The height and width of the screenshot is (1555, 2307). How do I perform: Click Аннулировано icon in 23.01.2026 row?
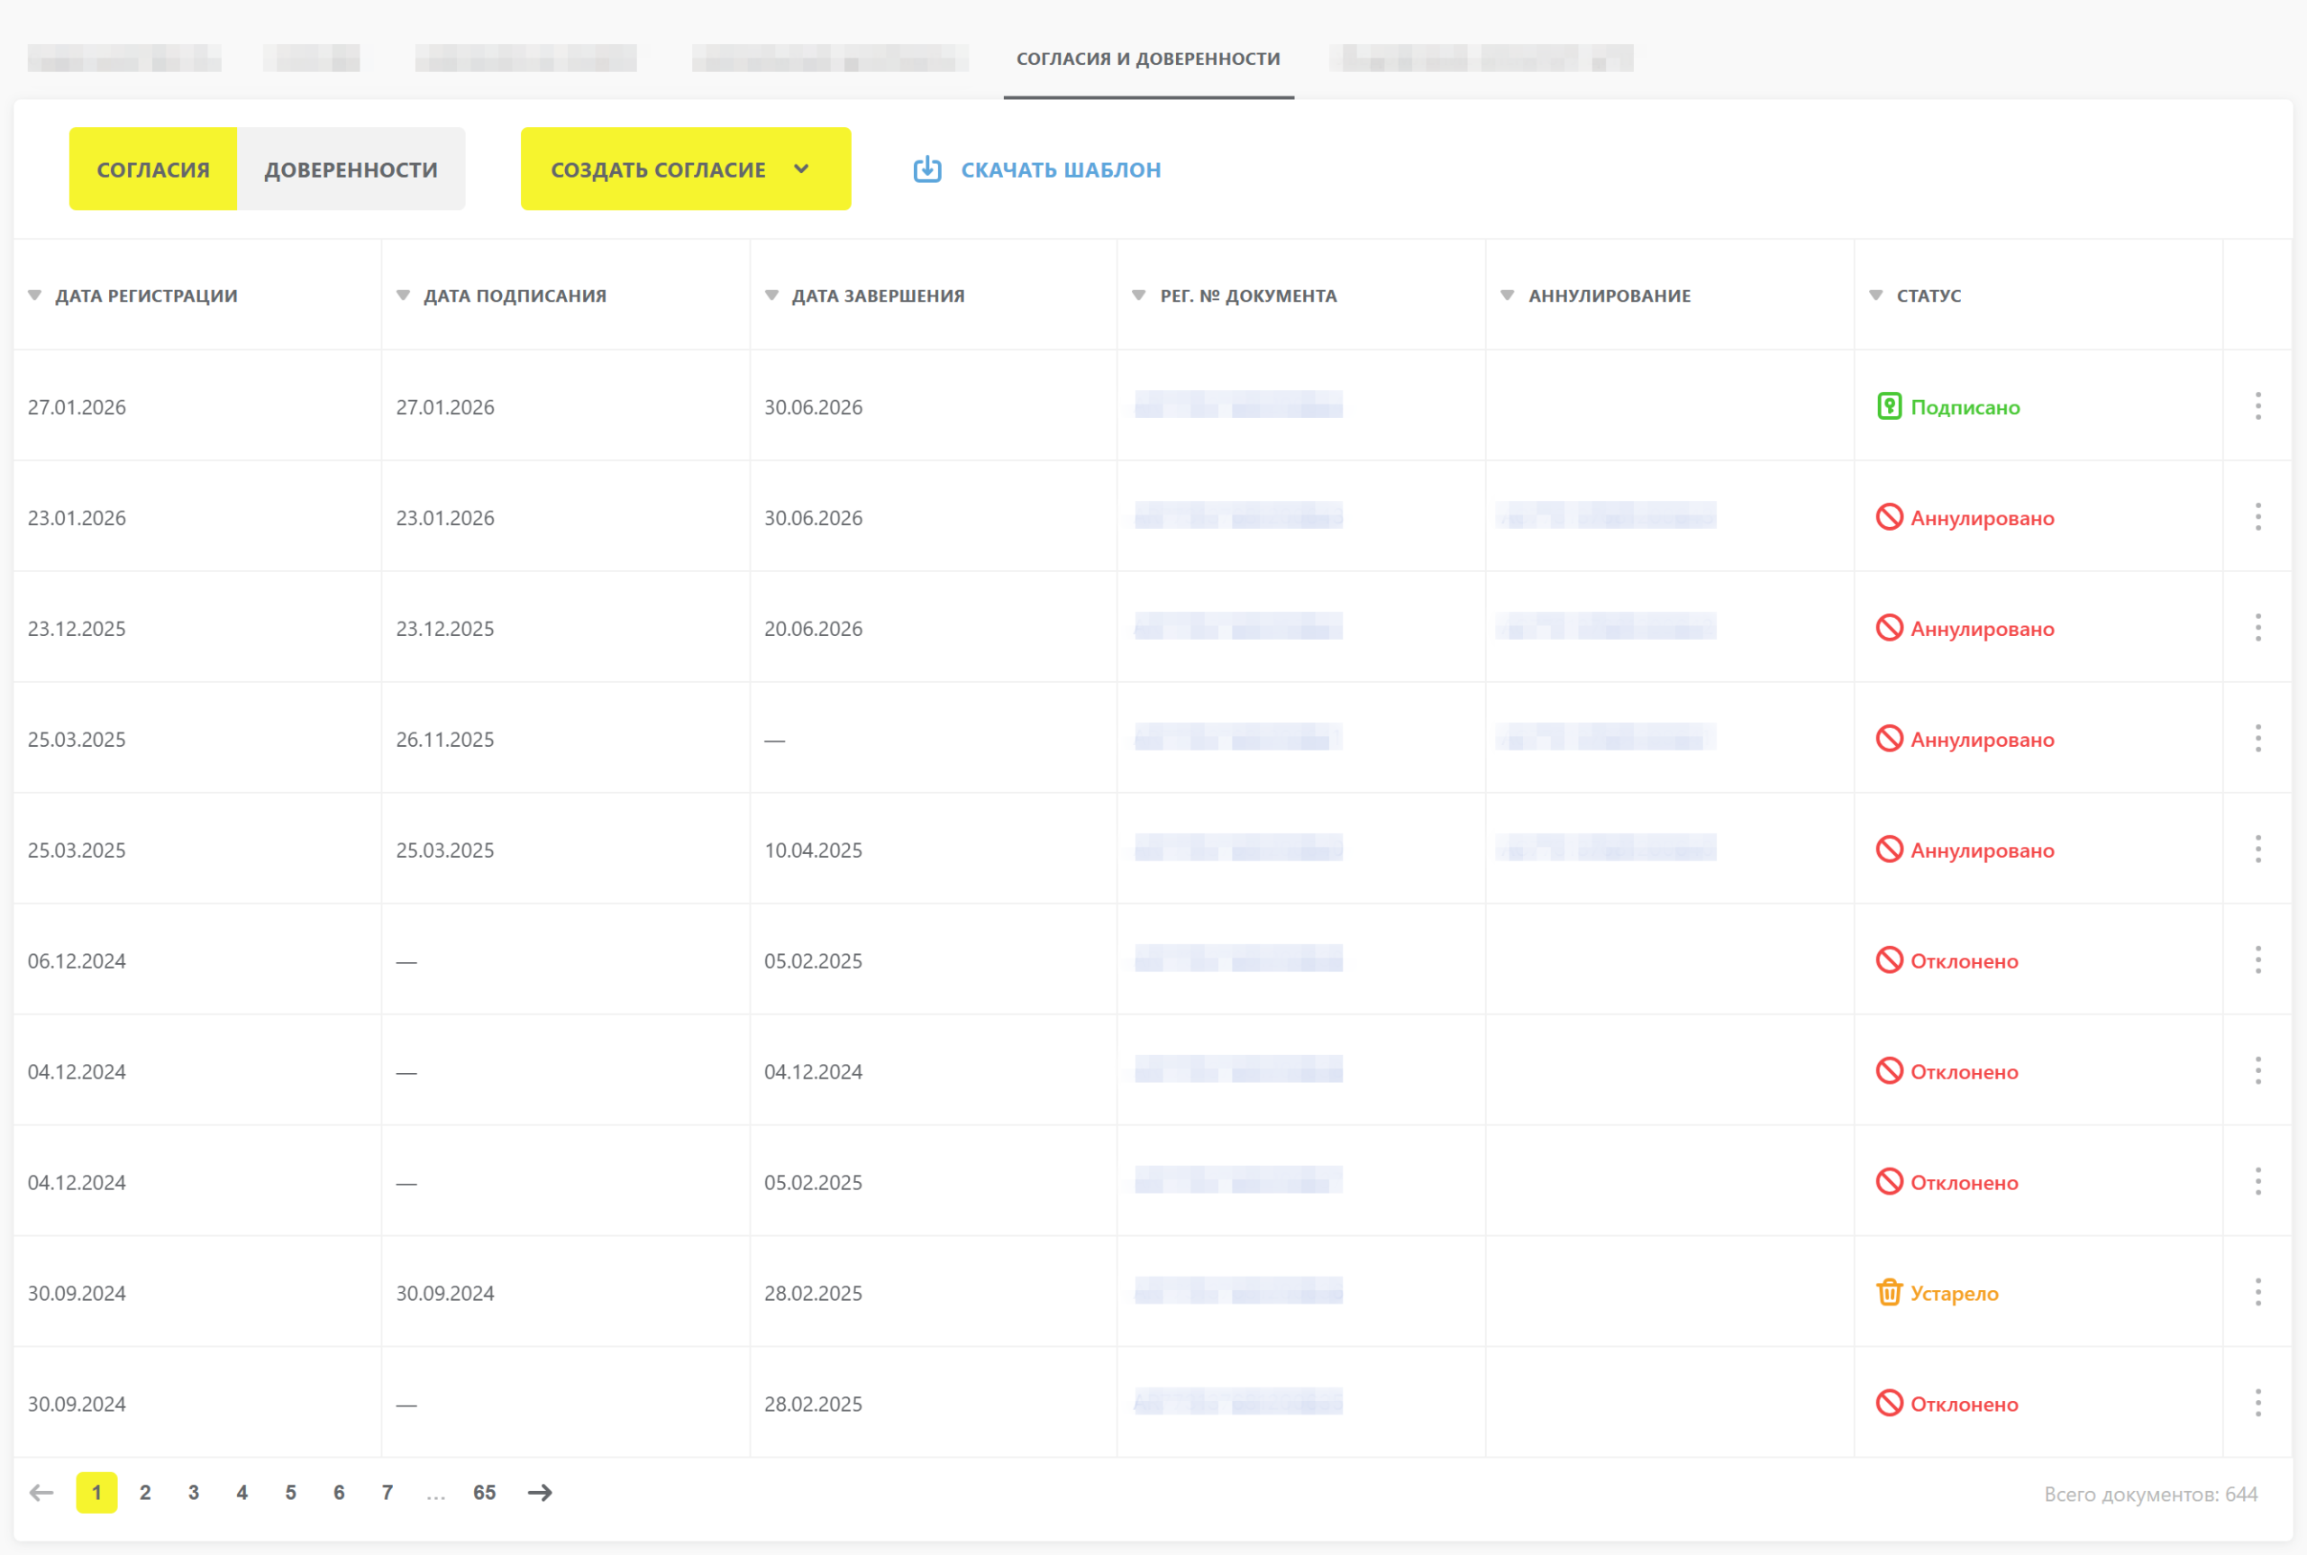click(x=1889, y=516)
